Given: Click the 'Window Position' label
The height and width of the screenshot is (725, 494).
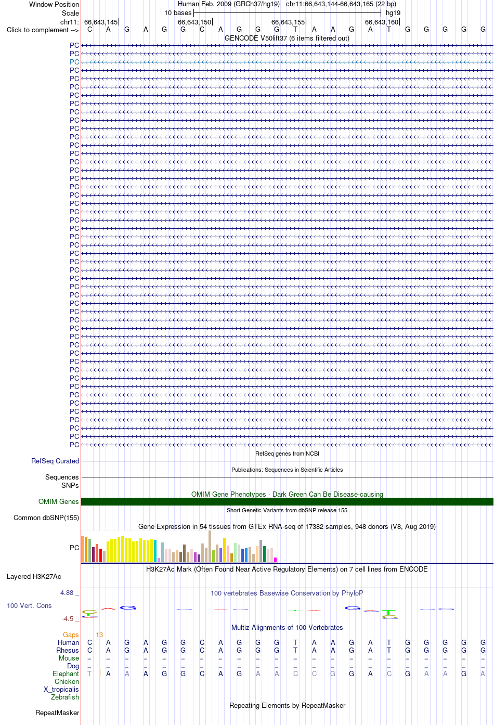Looking at the screenshot, I should click(x=54, y=4).
